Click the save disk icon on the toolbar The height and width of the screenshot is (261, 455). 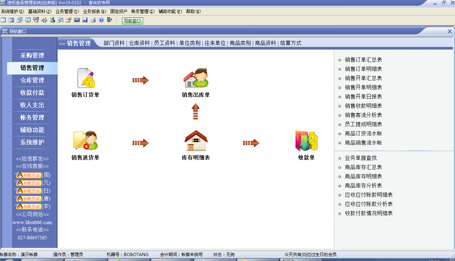pyautogui.click(x=85, y=20)
